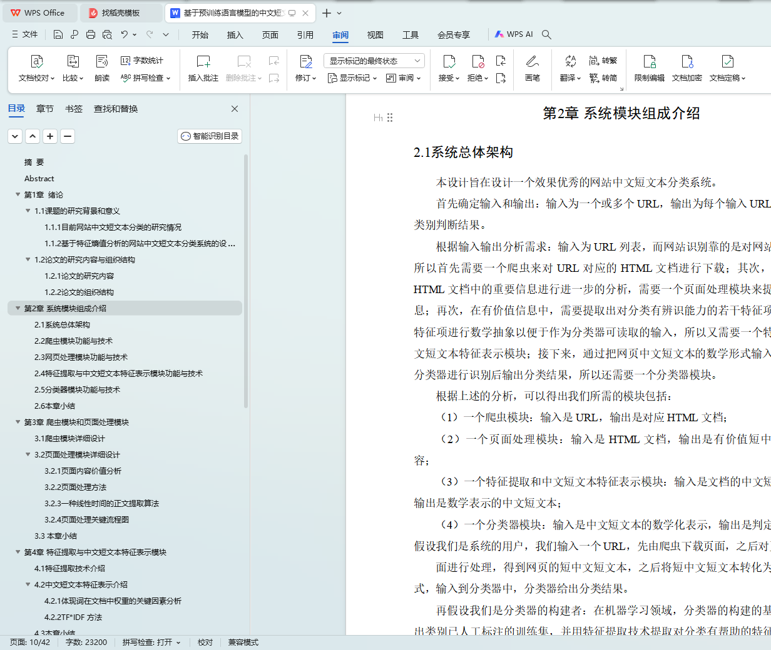Switch to the 视图 ribbon tab

click(375, 34)
